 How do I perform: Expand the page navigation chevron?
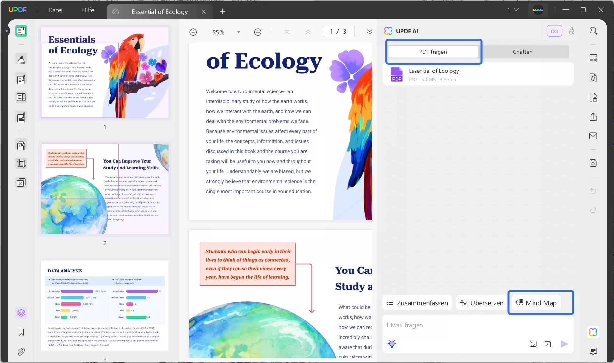(x=370, y=32)
